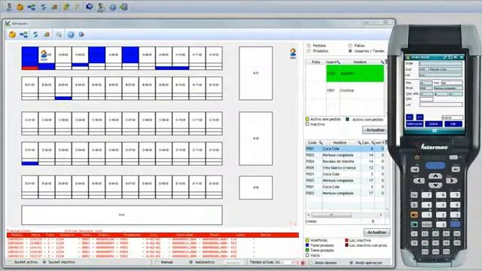The image size is (482, 271).
Task: Click the green up-arrow icon in the main toolbar
Action: coord(66,7)
